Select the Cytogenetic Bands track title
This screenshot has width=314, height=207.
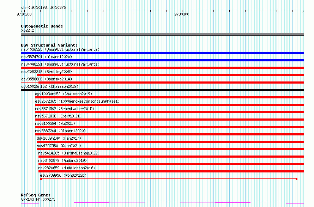[42, 26]
